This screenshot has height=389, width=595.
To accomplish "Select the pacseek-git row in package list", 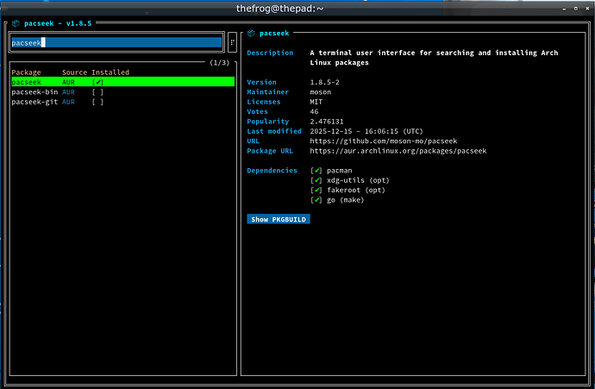I will tap(34, 102).
